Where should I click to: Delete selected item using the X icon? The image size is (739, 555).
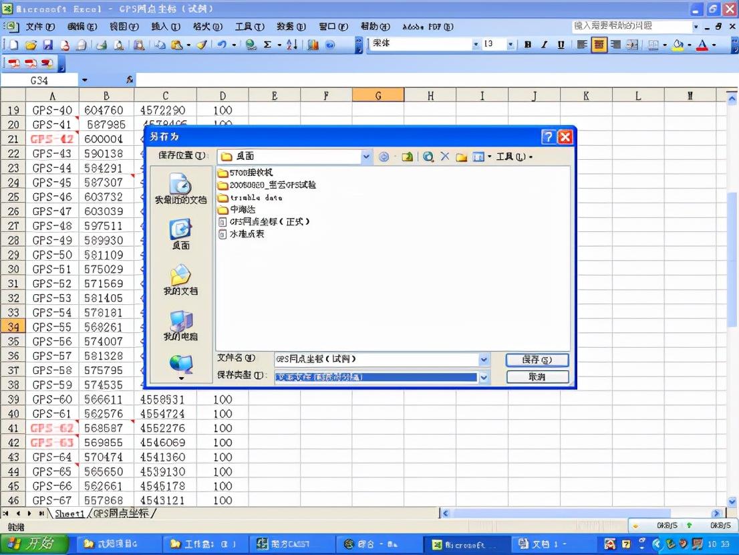pos(445,156)
